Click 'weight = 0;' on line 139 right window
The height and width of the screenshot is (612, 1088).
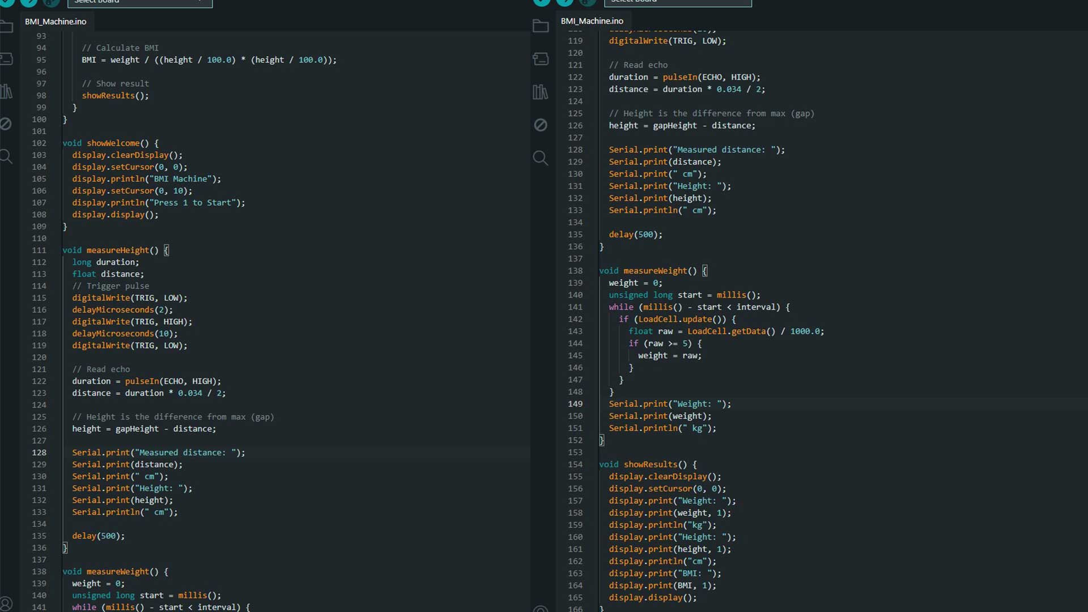pos(636,282)
